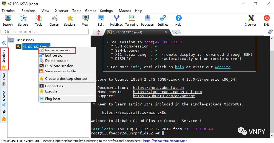Switch to the Macros vertical sidebar tab
This screenshot has height=143, width=274.
tap(4, 98)
